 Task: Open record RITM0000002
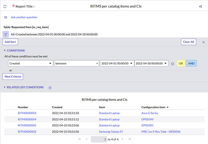point(27,132)
